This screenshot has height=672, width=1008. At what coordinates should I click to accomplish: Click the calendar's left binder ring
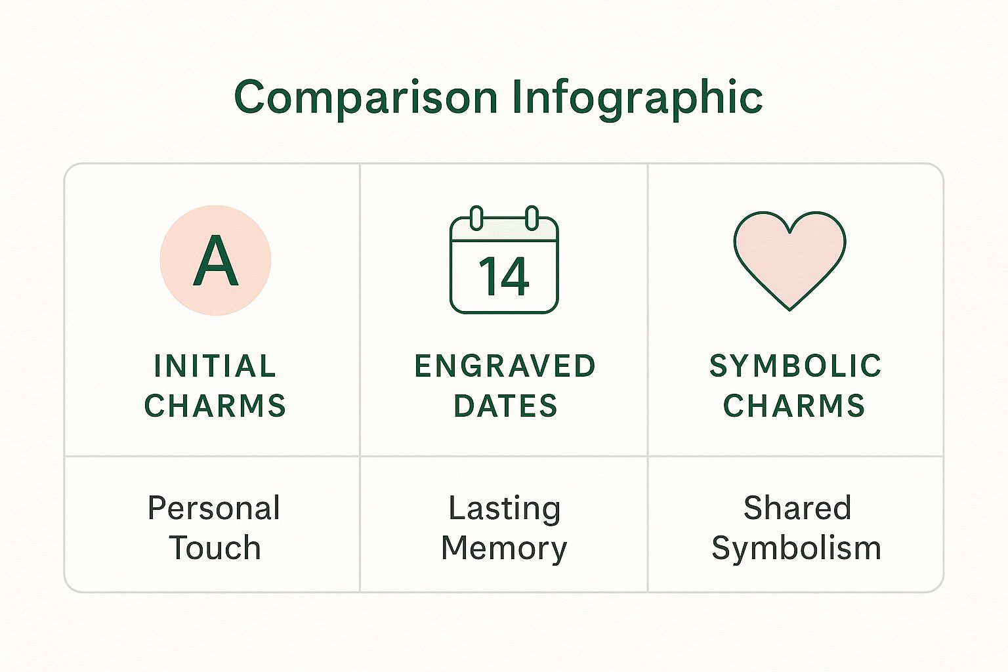coord(477,218)
